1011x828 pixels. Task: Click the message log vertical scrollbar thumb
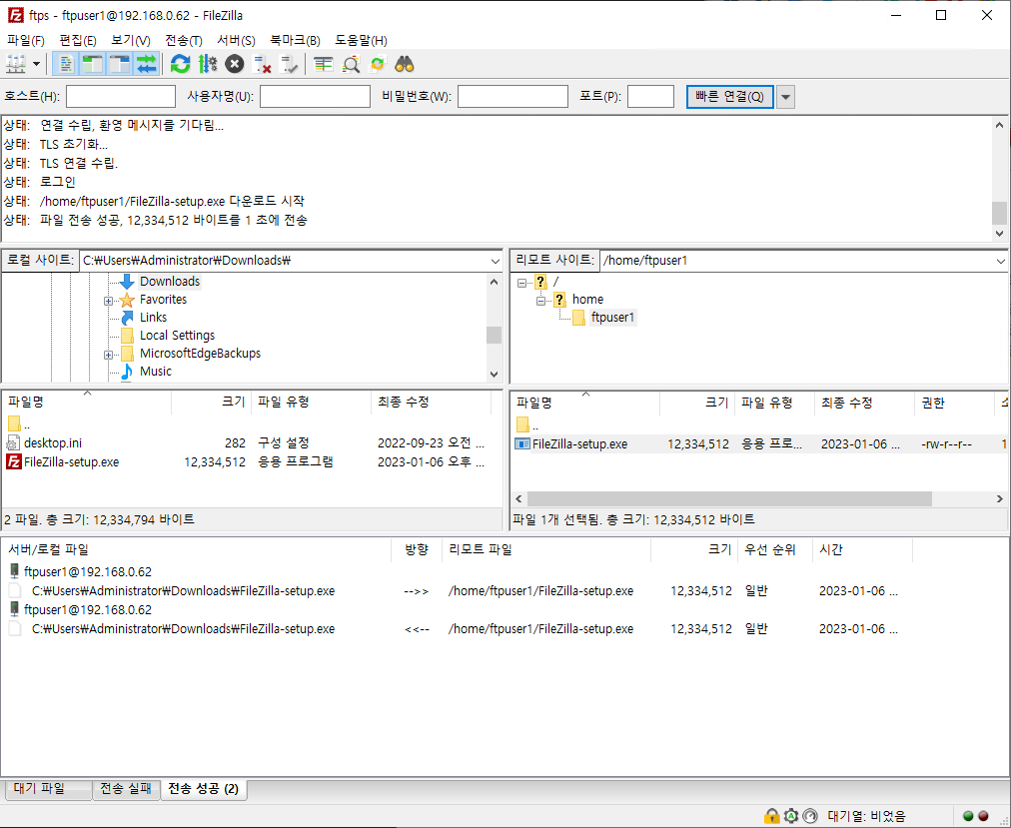click(x=999, y=212)
